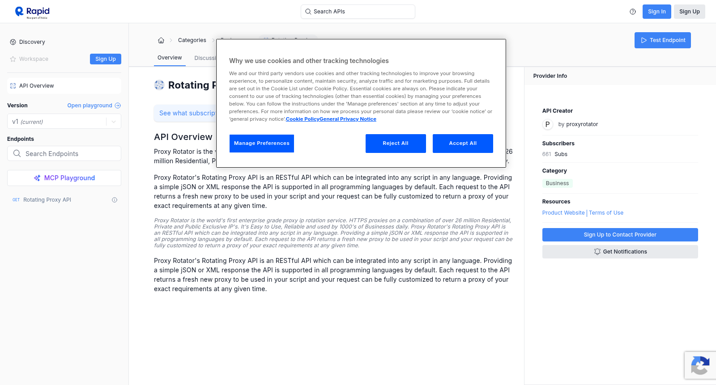Open the Discussions tab
Screen dimensions: 716x385
[205, 58]
